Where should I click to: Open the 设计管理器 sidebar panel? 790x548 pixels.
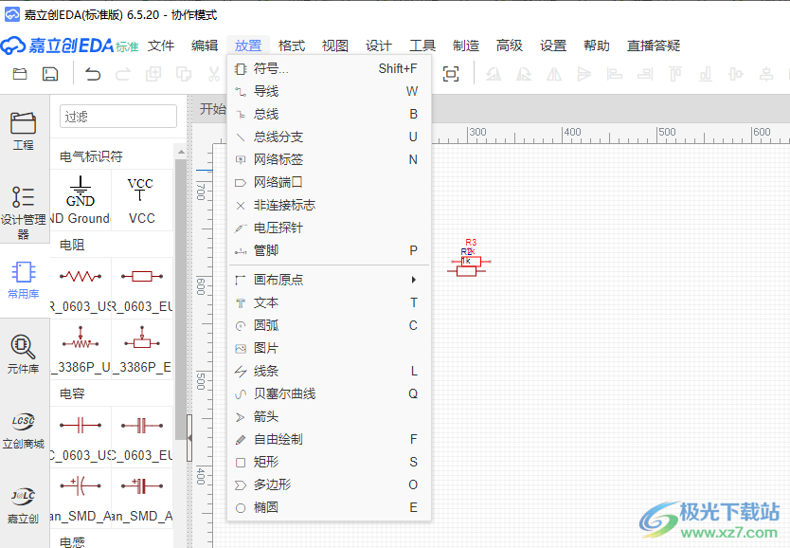pyautogui.click(x=23, y=211)
